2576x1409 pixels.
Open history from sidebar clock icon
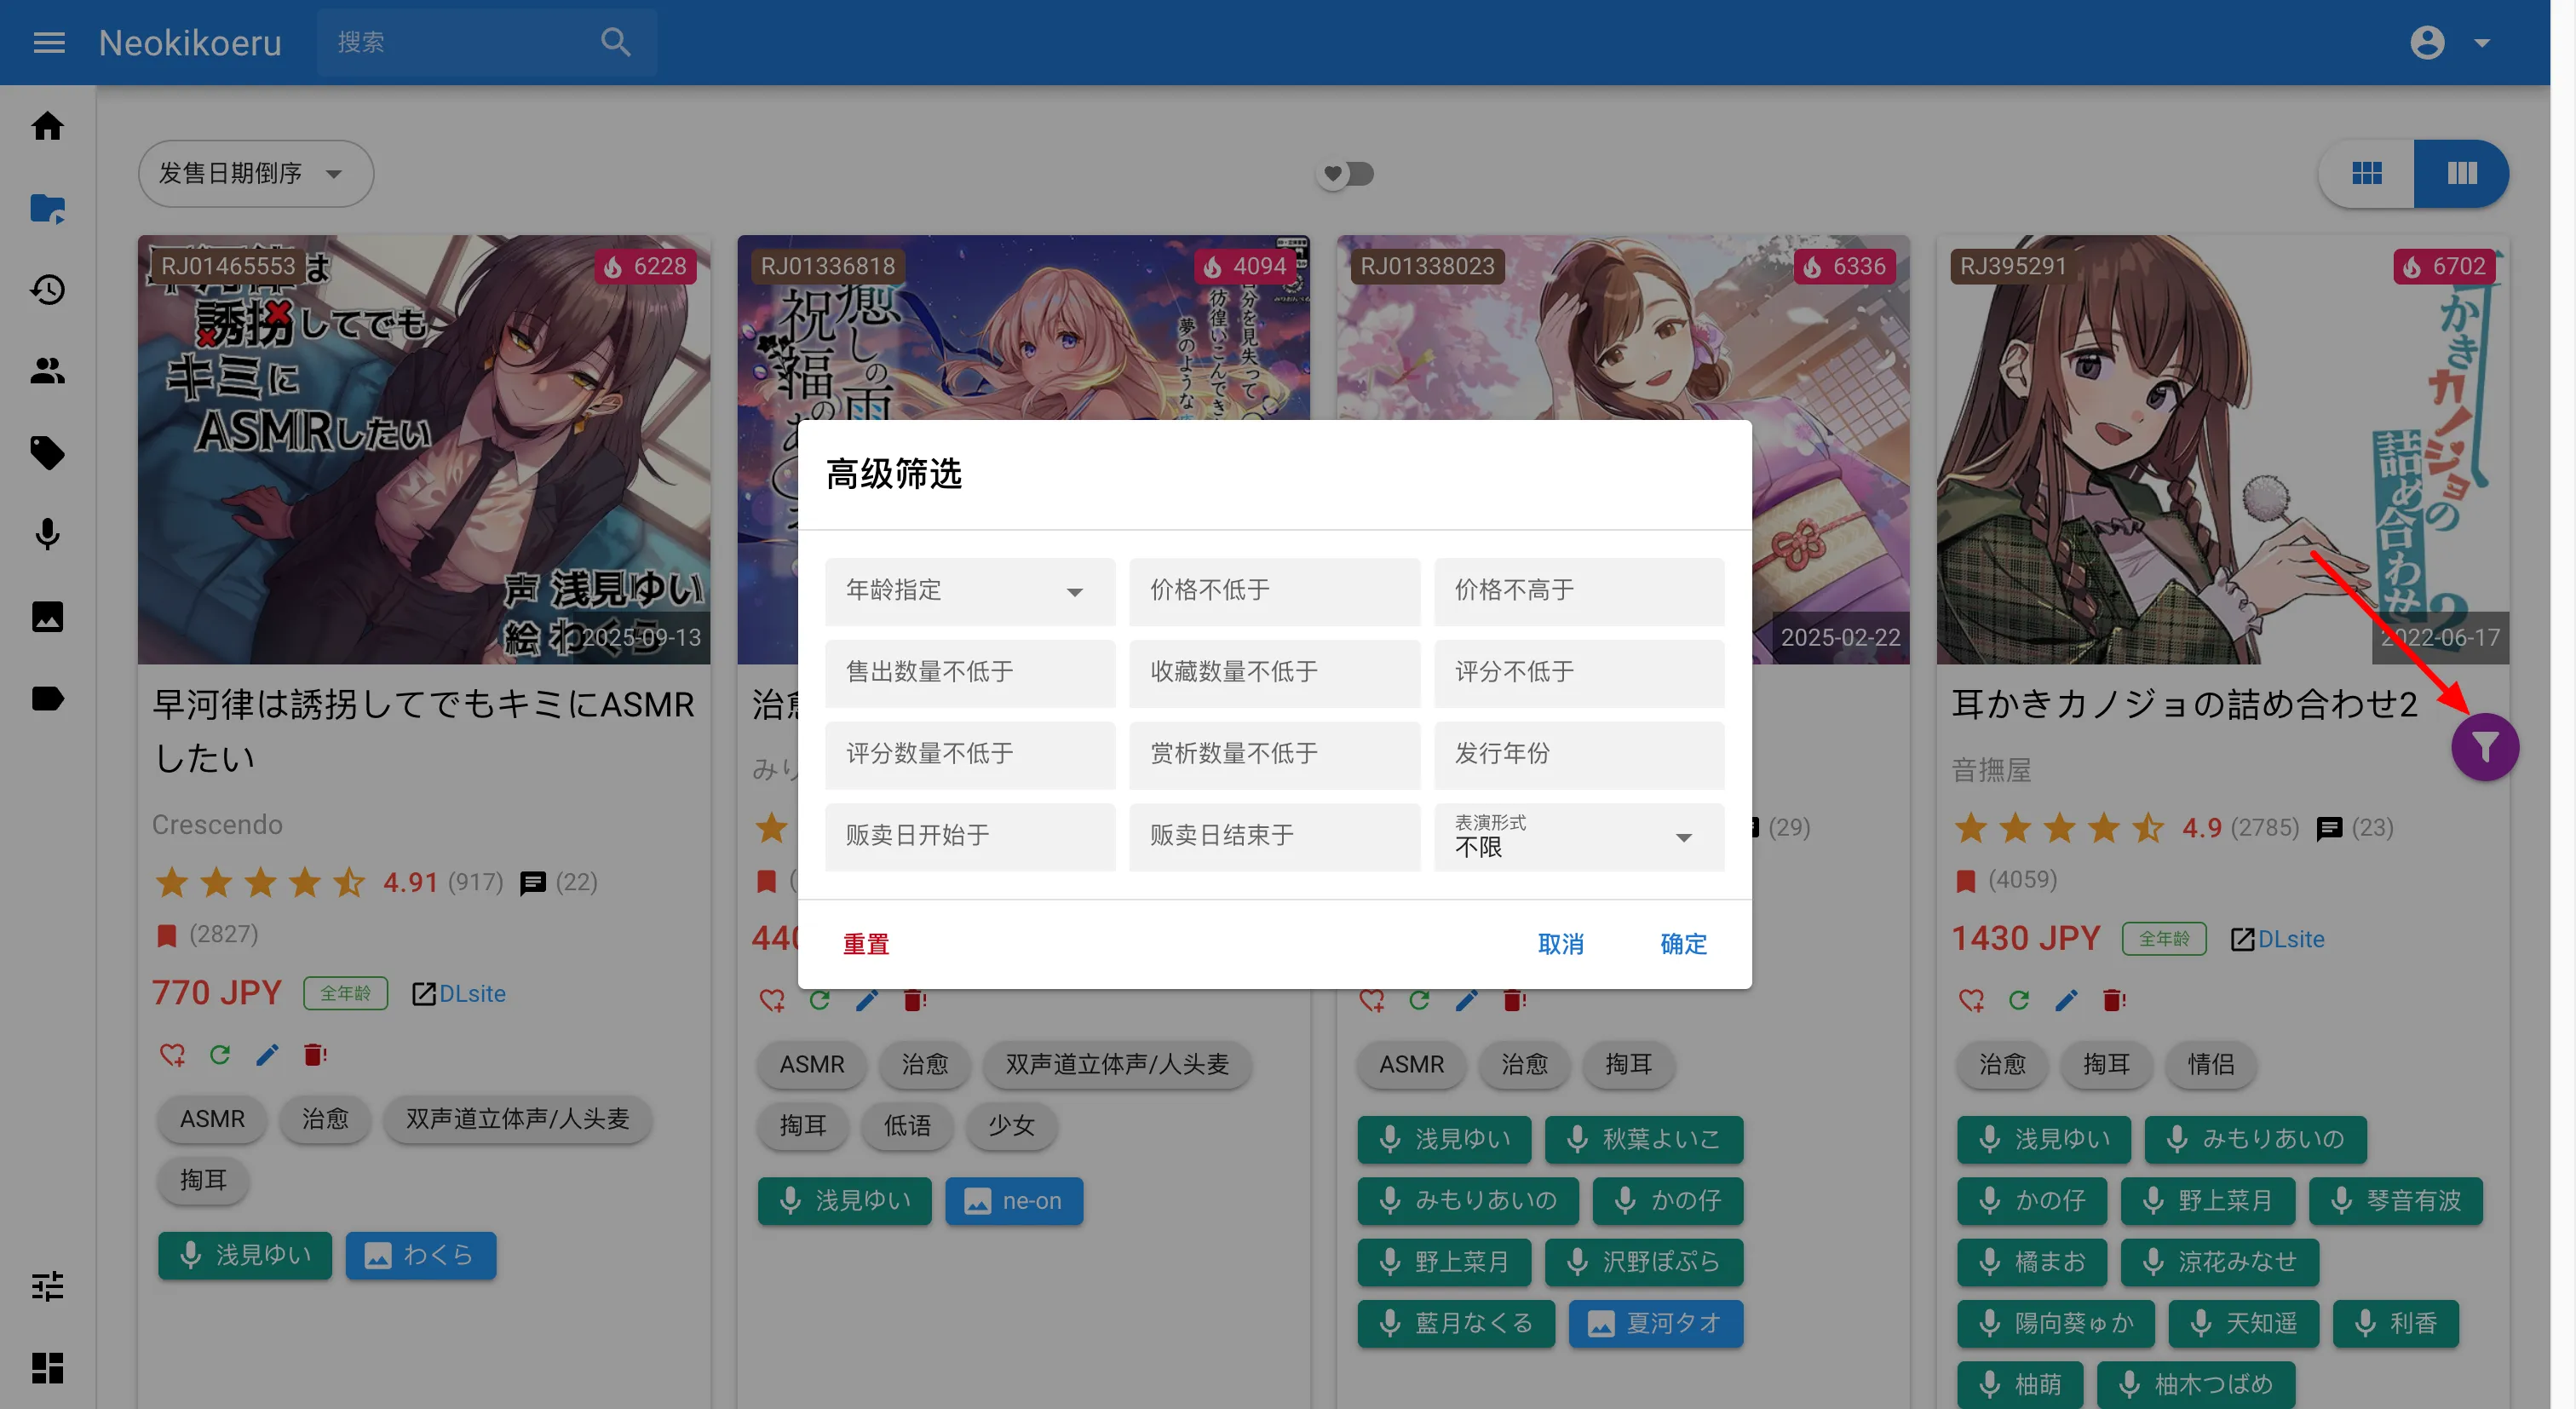(47, 290)
